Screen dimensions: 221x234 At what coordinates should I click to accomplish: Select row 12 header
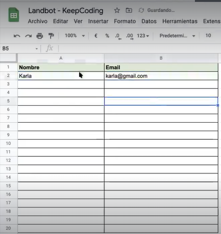point(9,161)
